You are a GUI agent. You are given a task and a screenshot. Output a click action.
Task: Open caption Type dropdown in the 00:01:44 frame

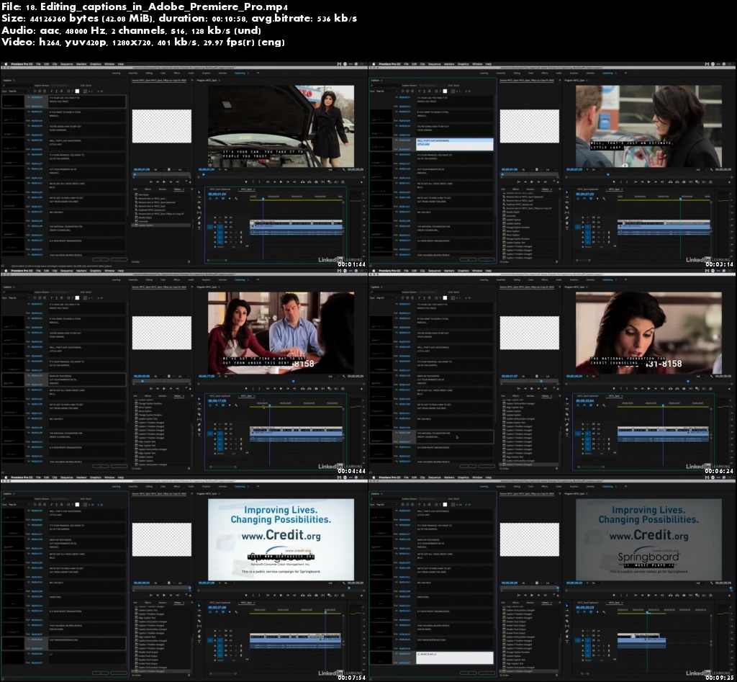point(19,91)
